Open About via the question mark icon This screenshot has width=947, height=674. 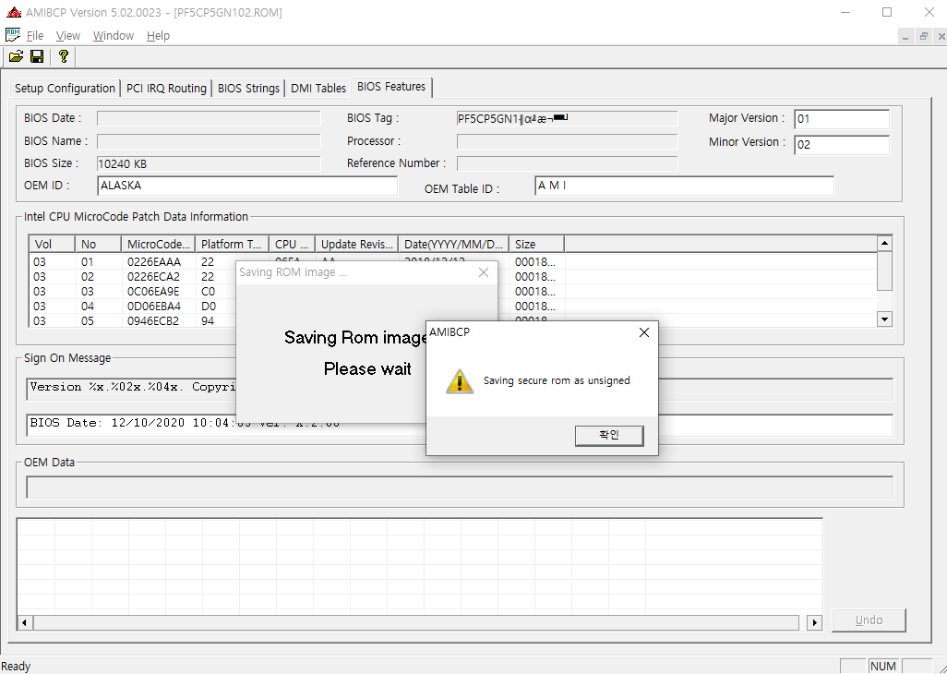pyautogui.click(x=63, y=56)
